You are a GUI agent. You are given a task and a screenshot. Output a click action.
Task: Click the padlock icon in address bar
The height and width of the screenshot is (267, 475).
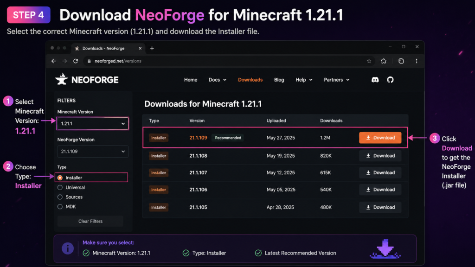(89, 61)
